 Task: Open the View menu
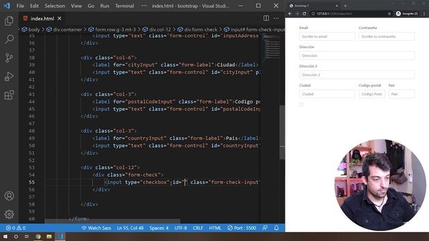click(76, 6)
